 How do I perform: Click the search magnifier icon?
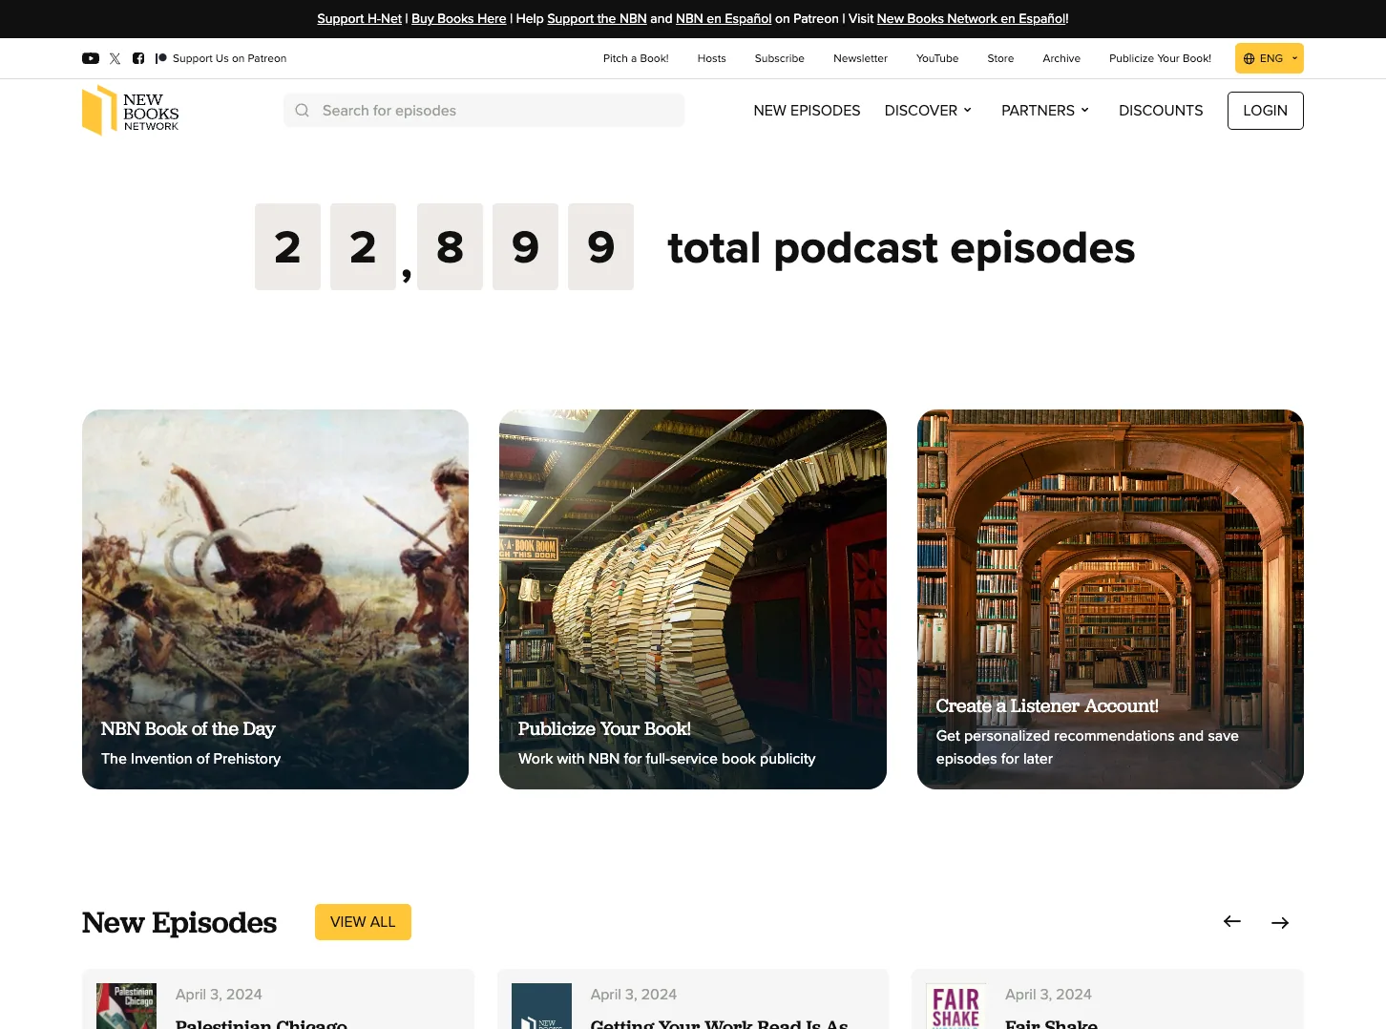(x=303, y=111)
